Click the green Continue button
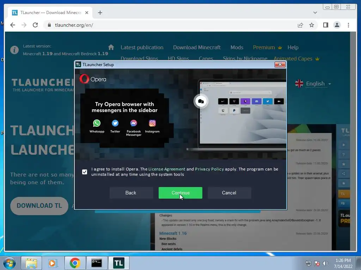This screenshot has width=361, height=270. pos(180,193)
